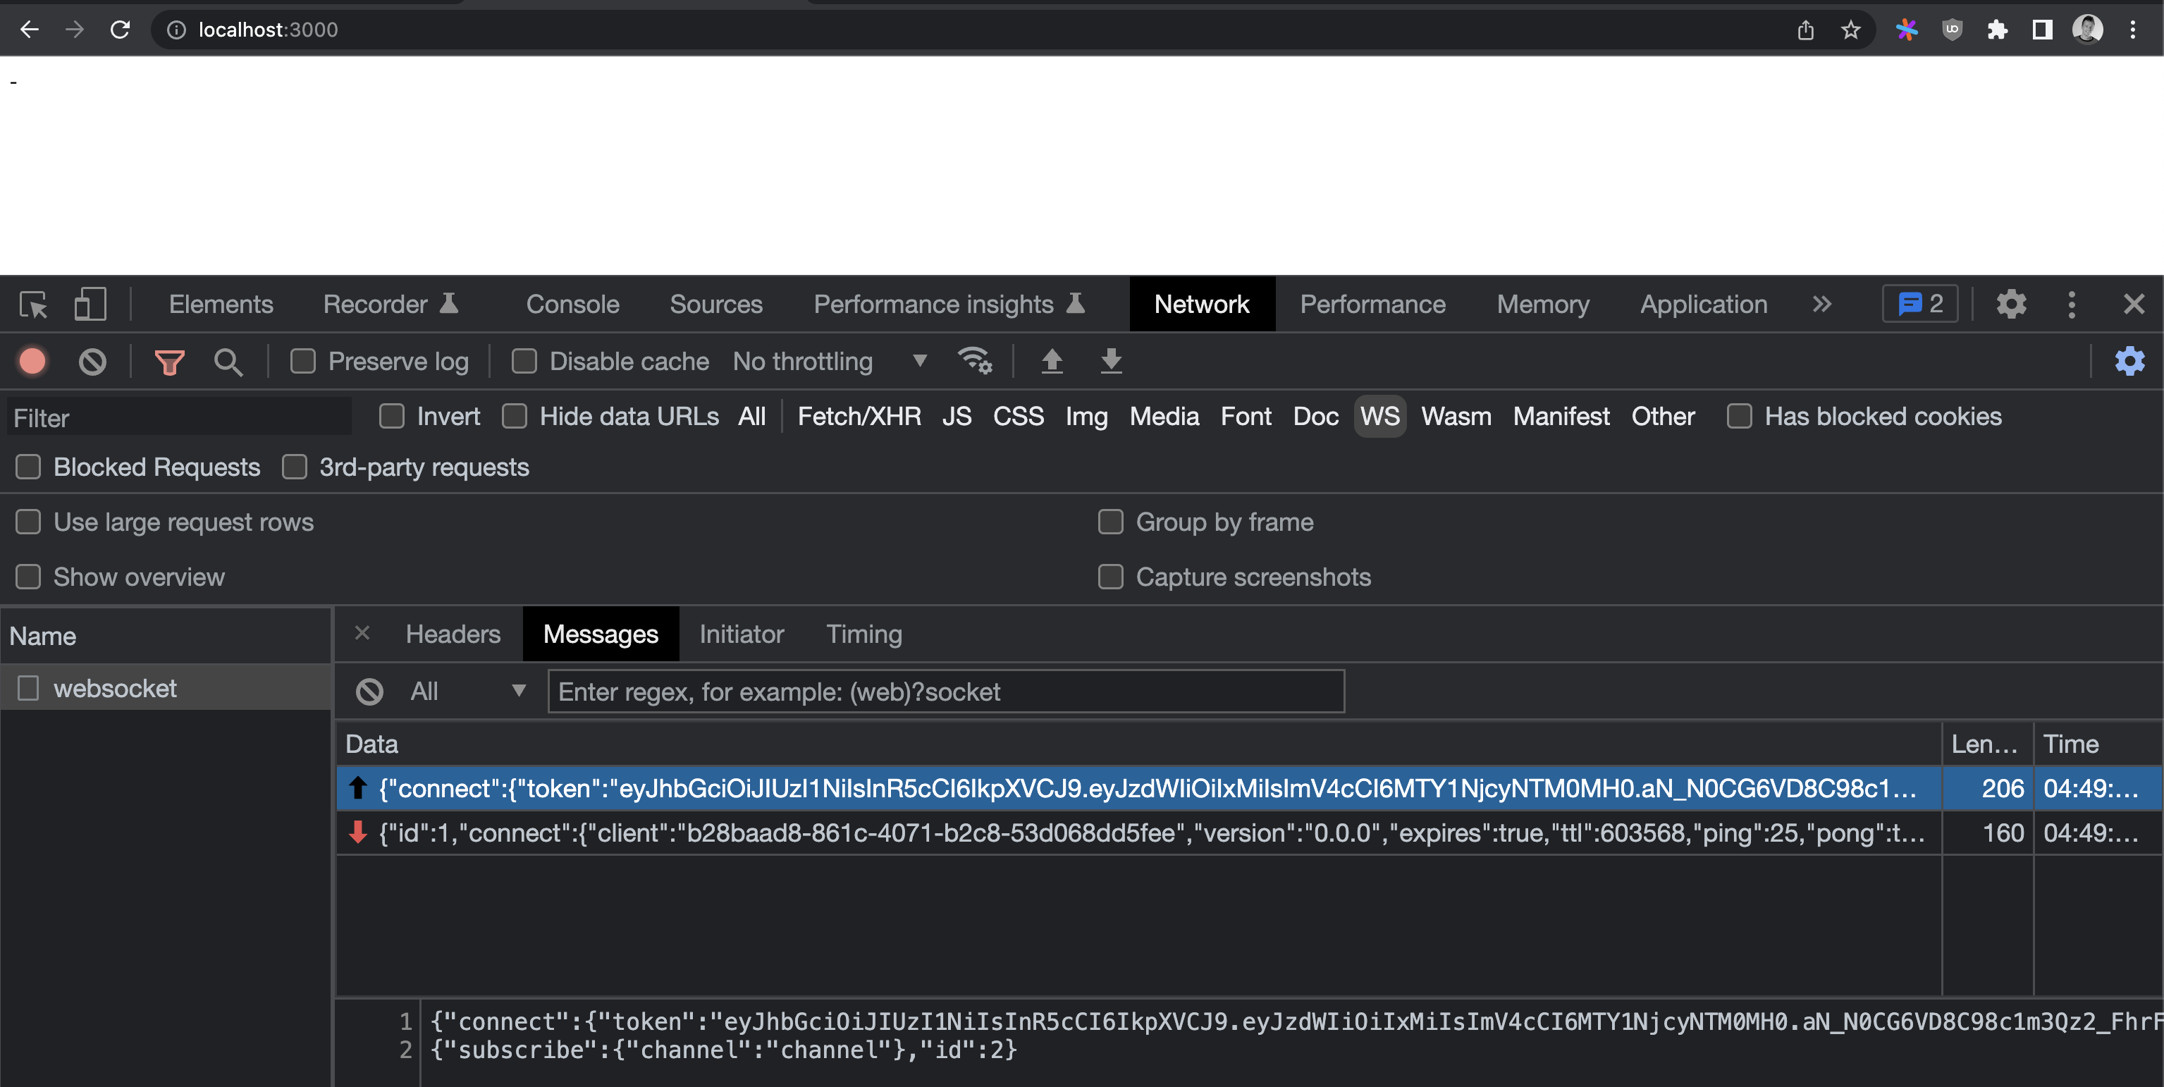Open DevTools settings gear
Image resolution: width=2164 pixels, height=1087 pixels.
[2011, 304]
